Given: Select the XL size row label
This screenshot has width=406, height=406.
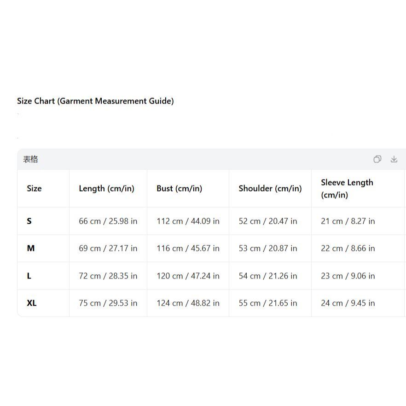Looking at the screenshot, I should tap(32, 303).
